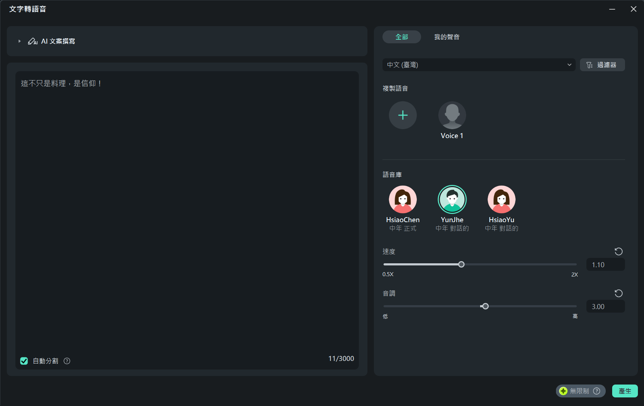Screen dimensions: 644x406
Task: Reset the 速度 speed value
Action: click(x=619, y=251)
